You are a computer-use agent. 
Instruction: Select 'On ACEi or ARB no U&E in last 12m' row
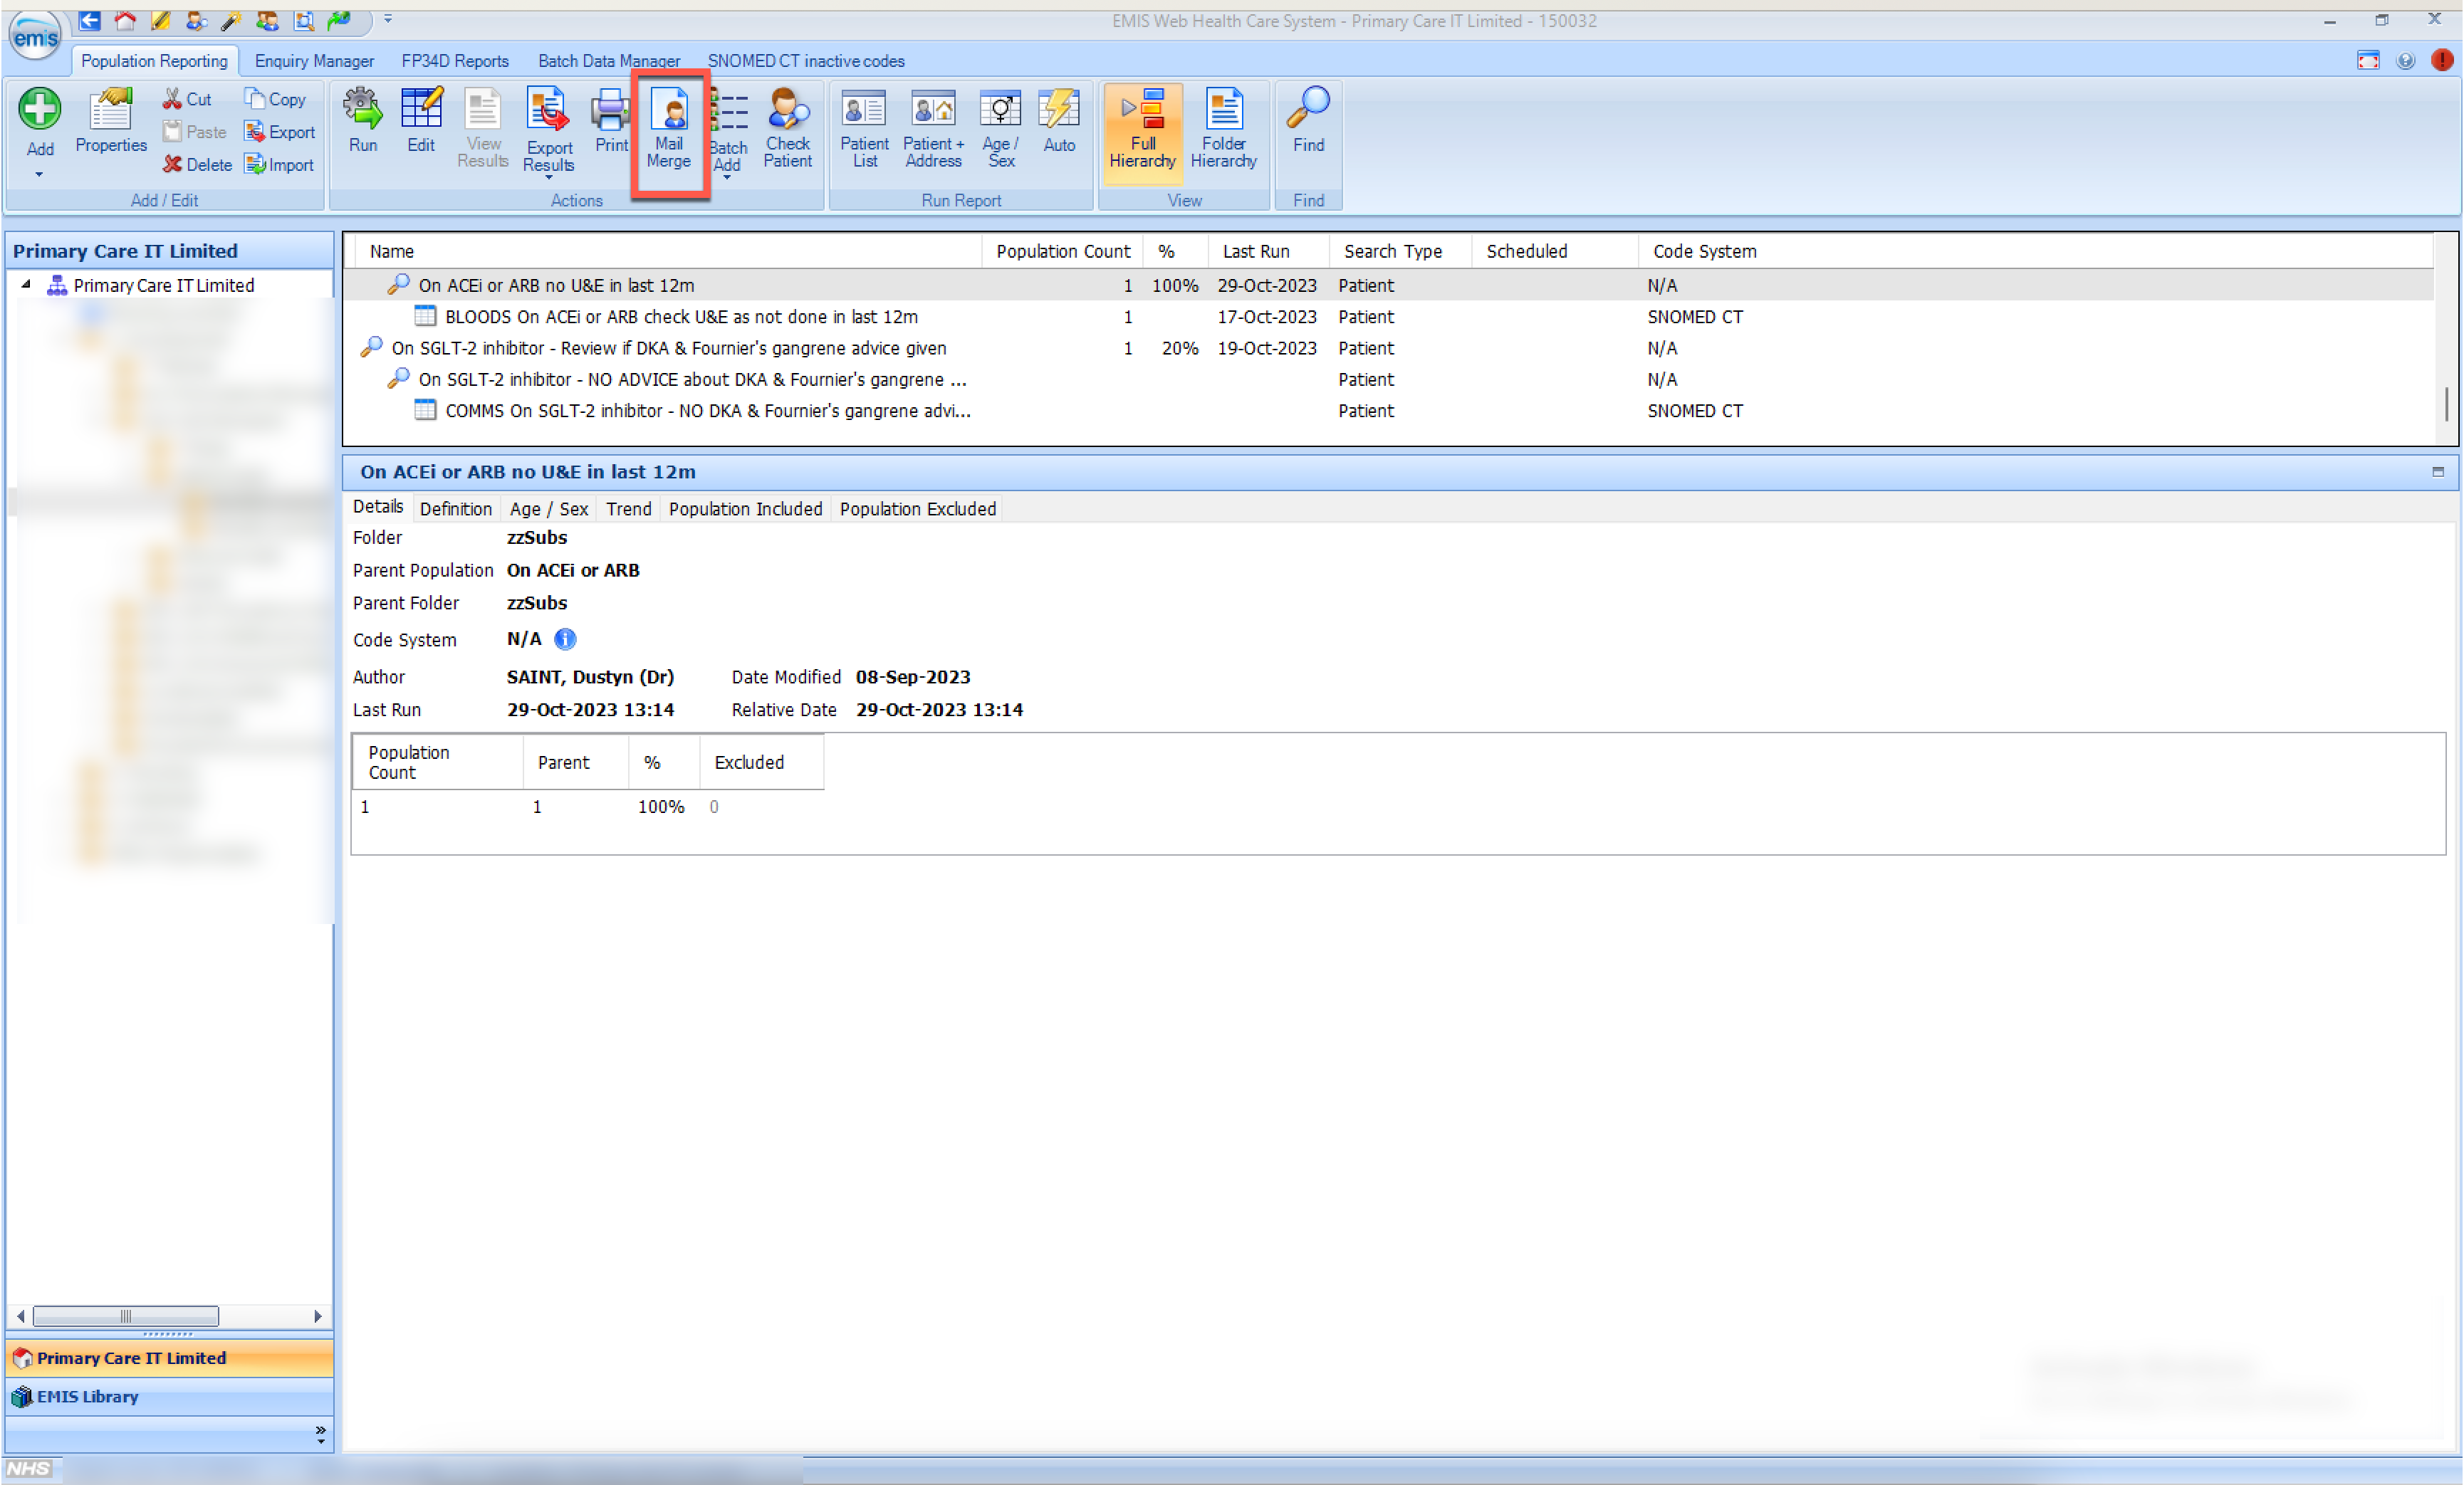tap(1390, 285)
